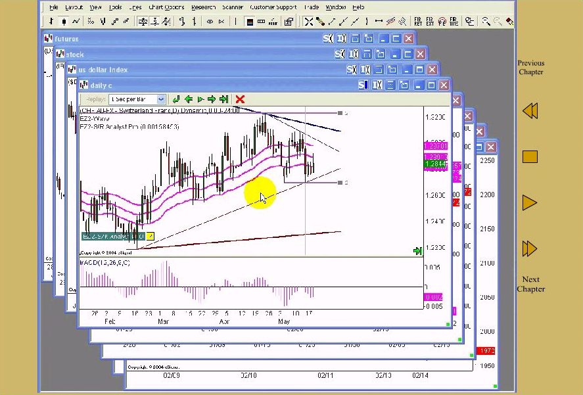
Task: Step forward one bar in replay
Action: click(212, 99)
